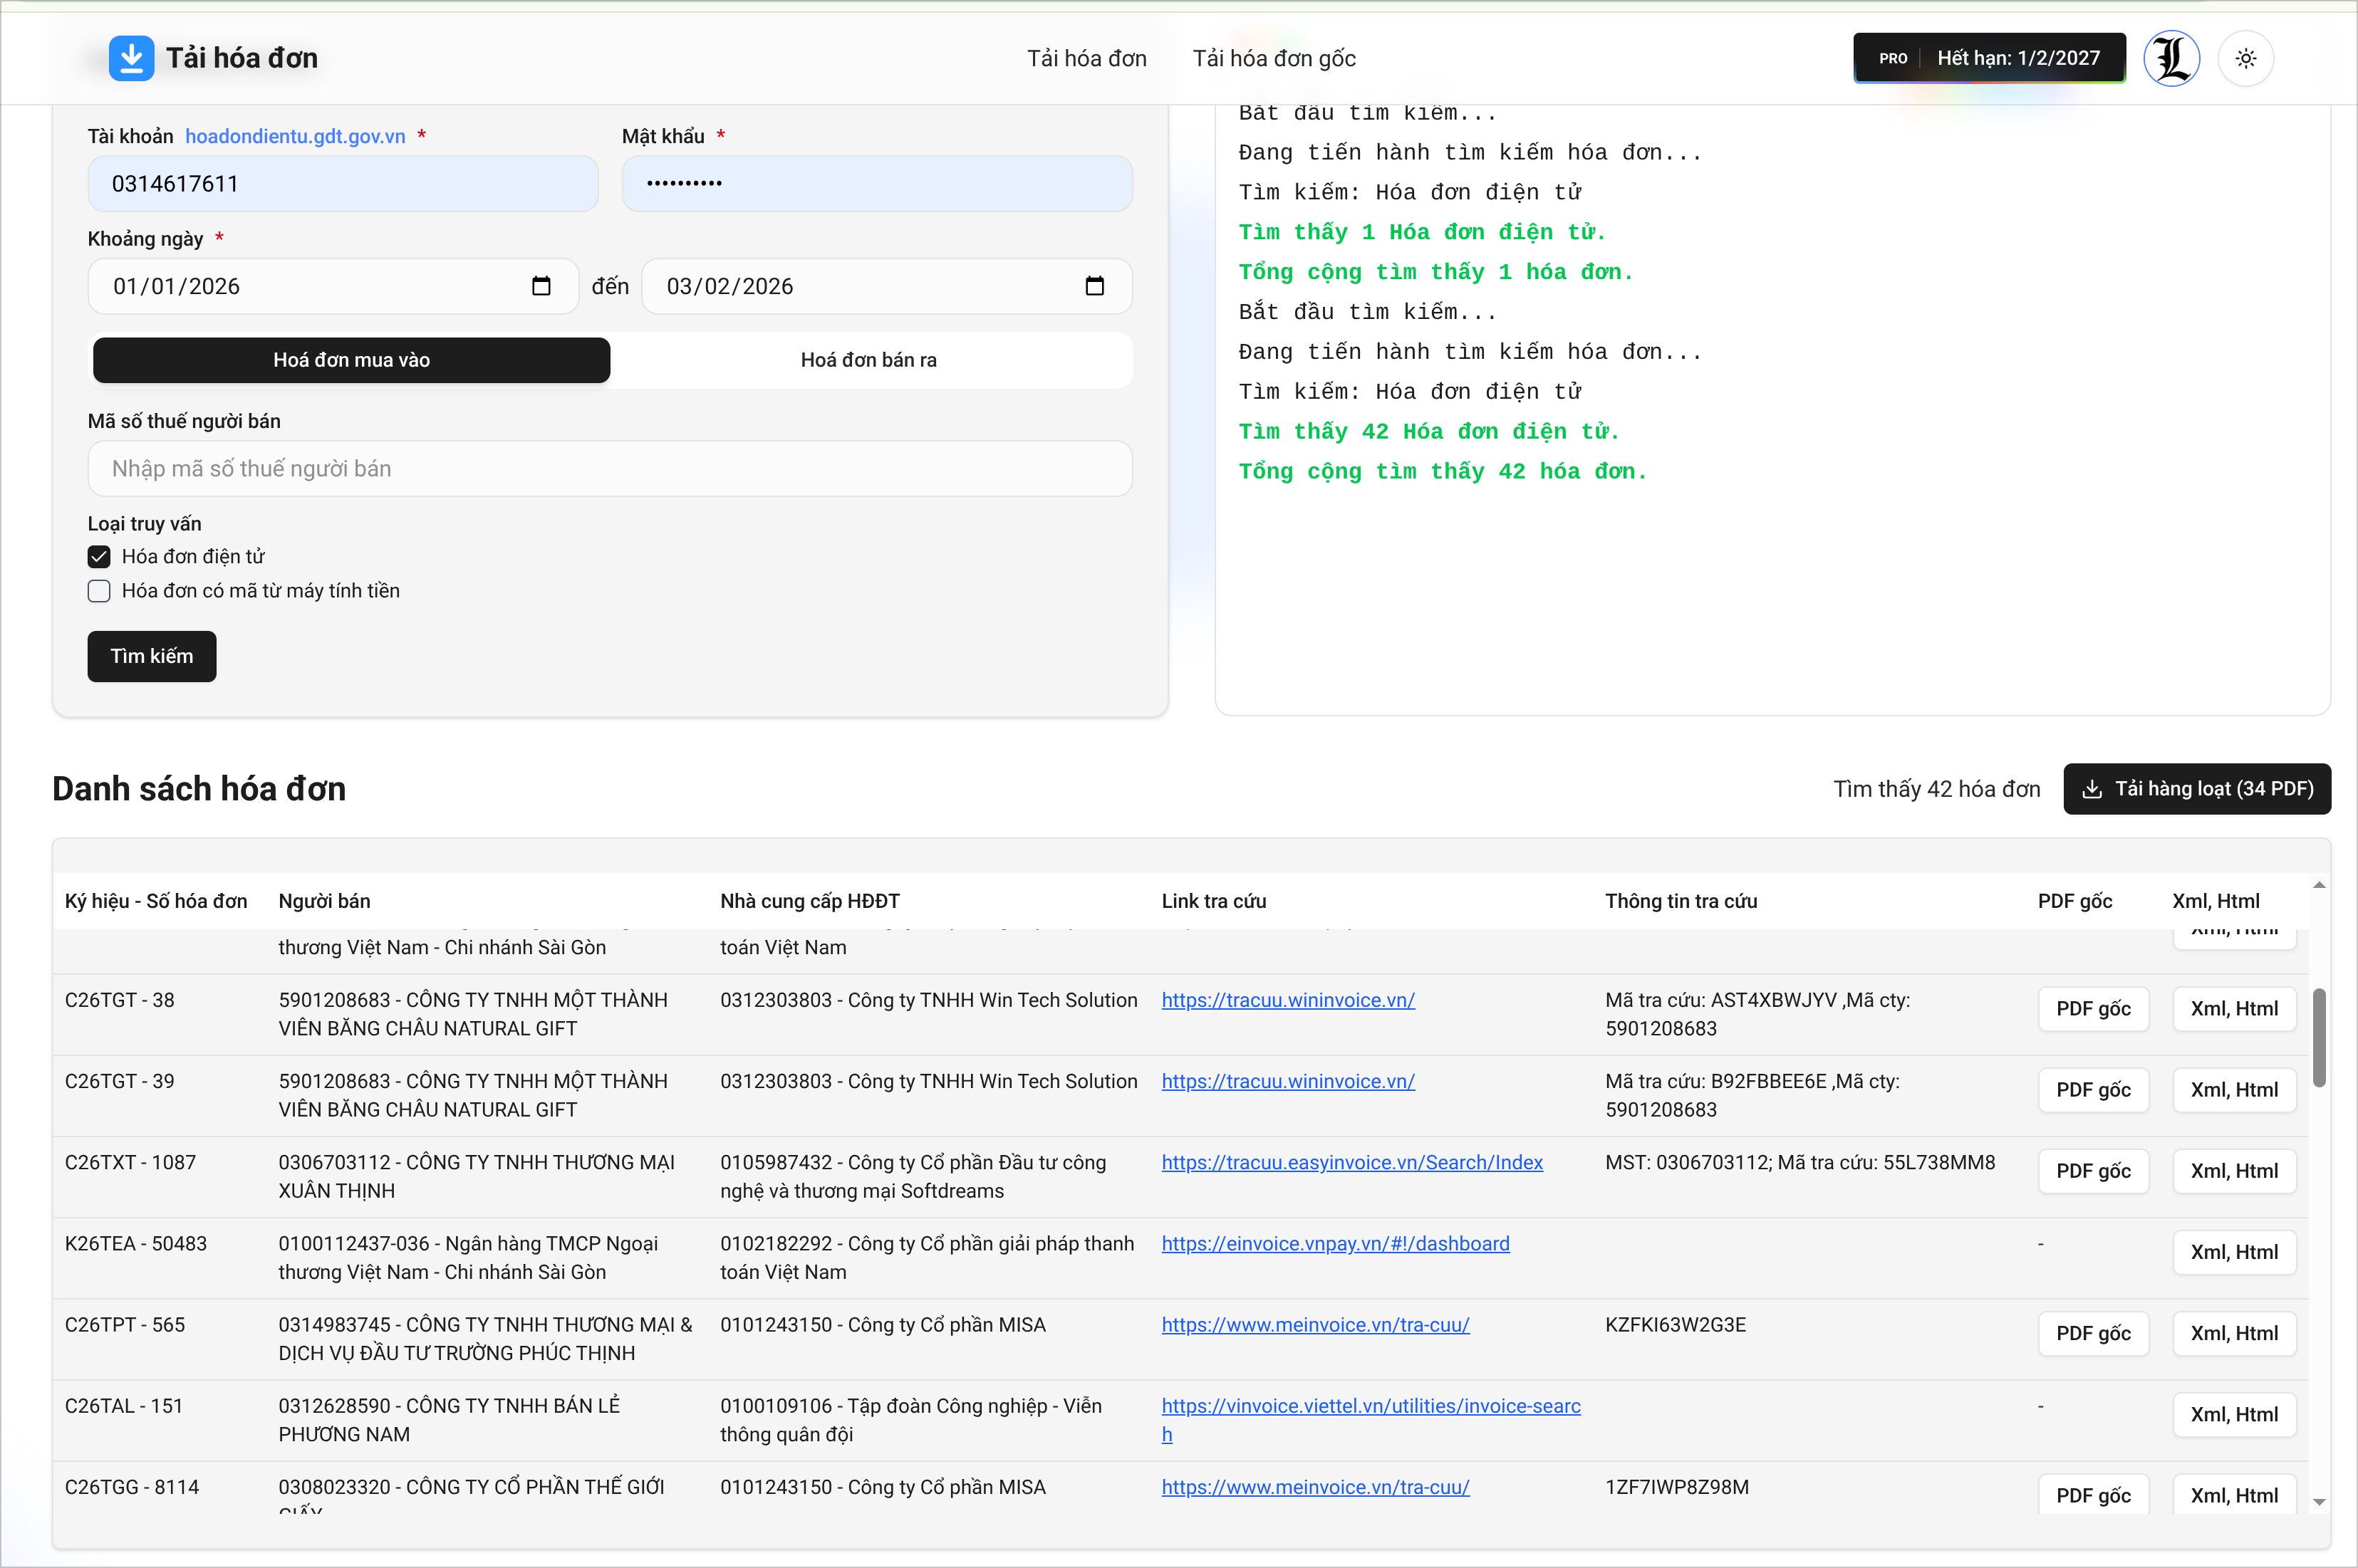Open the easyinvoice.vn lookup link
Image resolution: width=2358 pixels, height=1568 pixels.
click(x=1351, y=1162)
